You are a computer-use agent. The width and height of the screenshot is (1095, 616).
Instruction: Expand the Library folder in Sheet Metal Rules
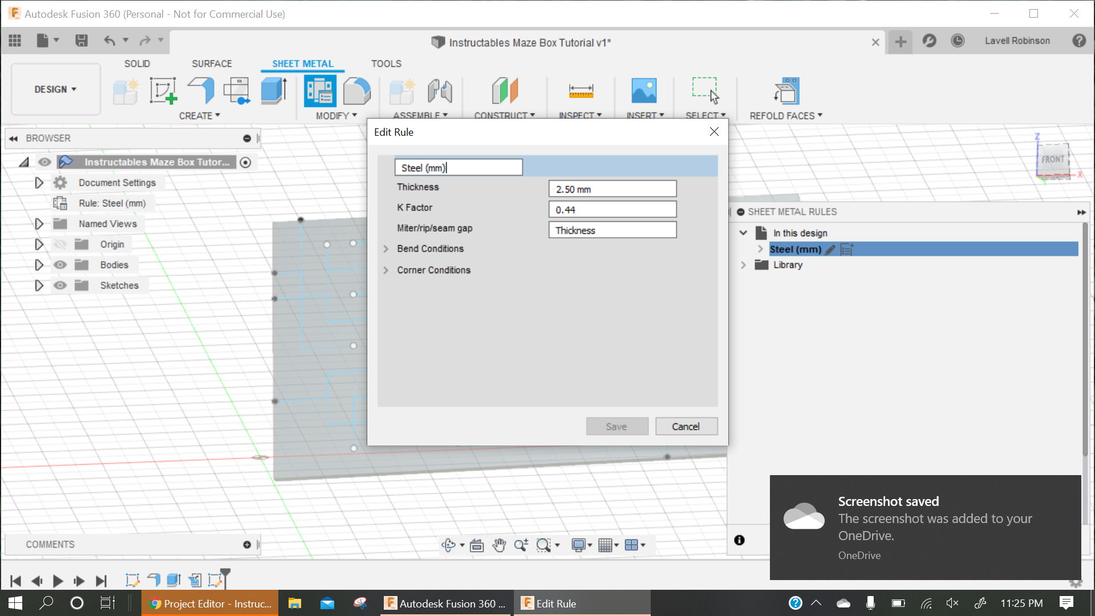[743, 265]
